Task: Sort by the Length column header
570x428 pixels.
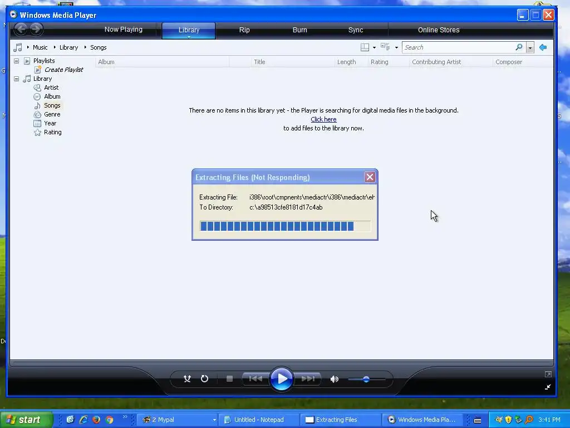Action: (x=351, y=62)
